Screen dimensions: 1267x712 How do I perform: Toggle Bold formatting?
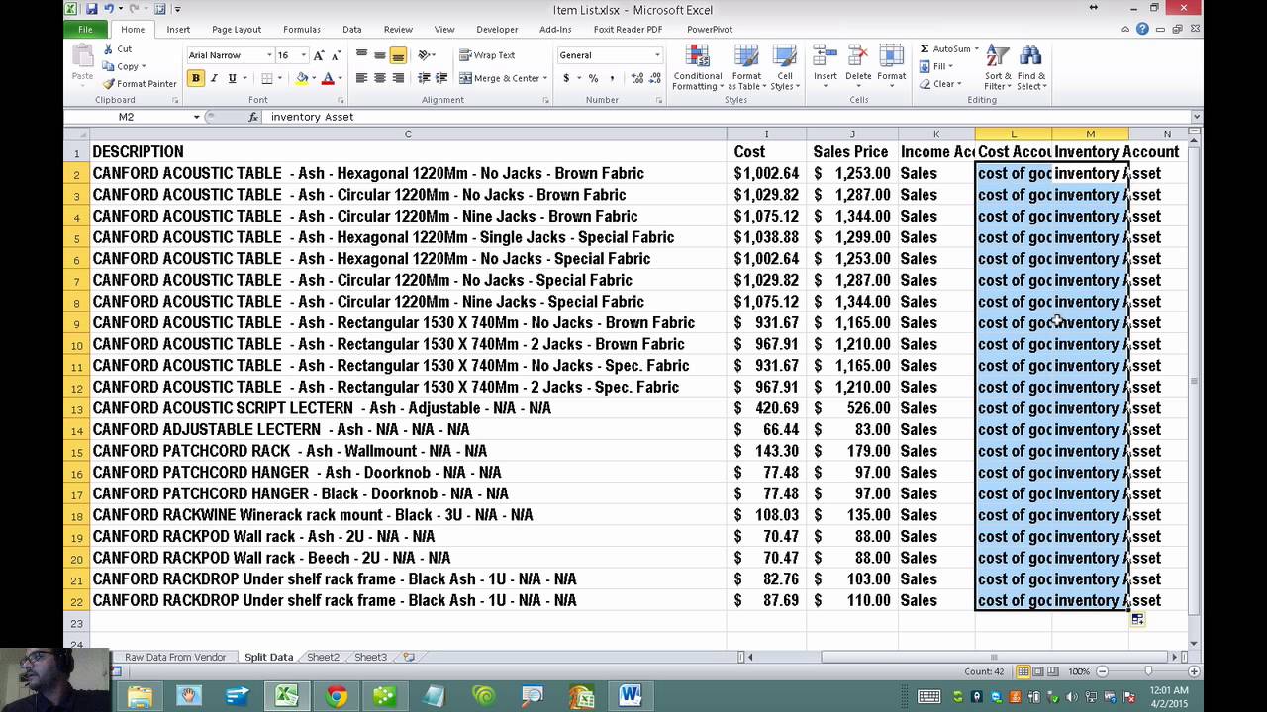coord(195,78)
